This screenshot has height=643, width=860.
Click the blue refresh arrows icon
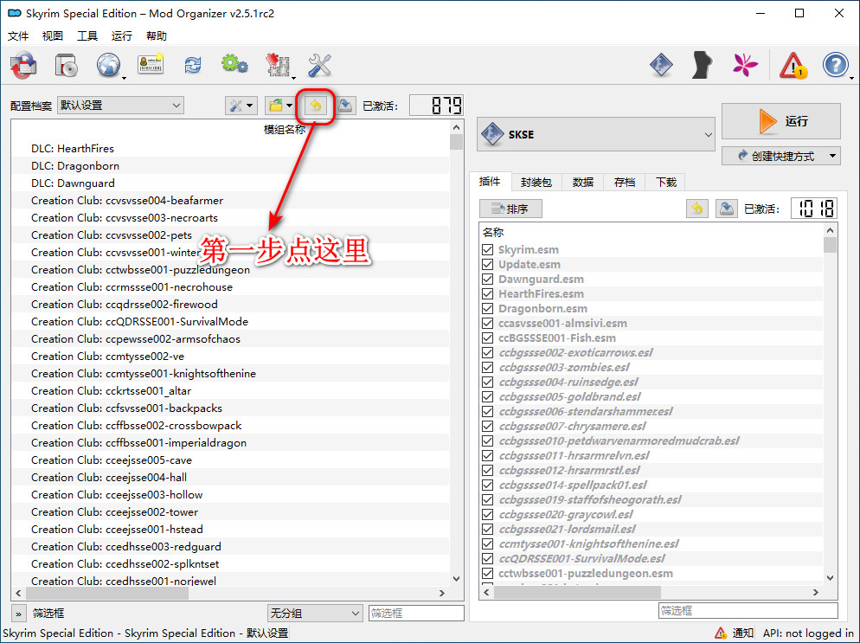(x=192, y=66)
